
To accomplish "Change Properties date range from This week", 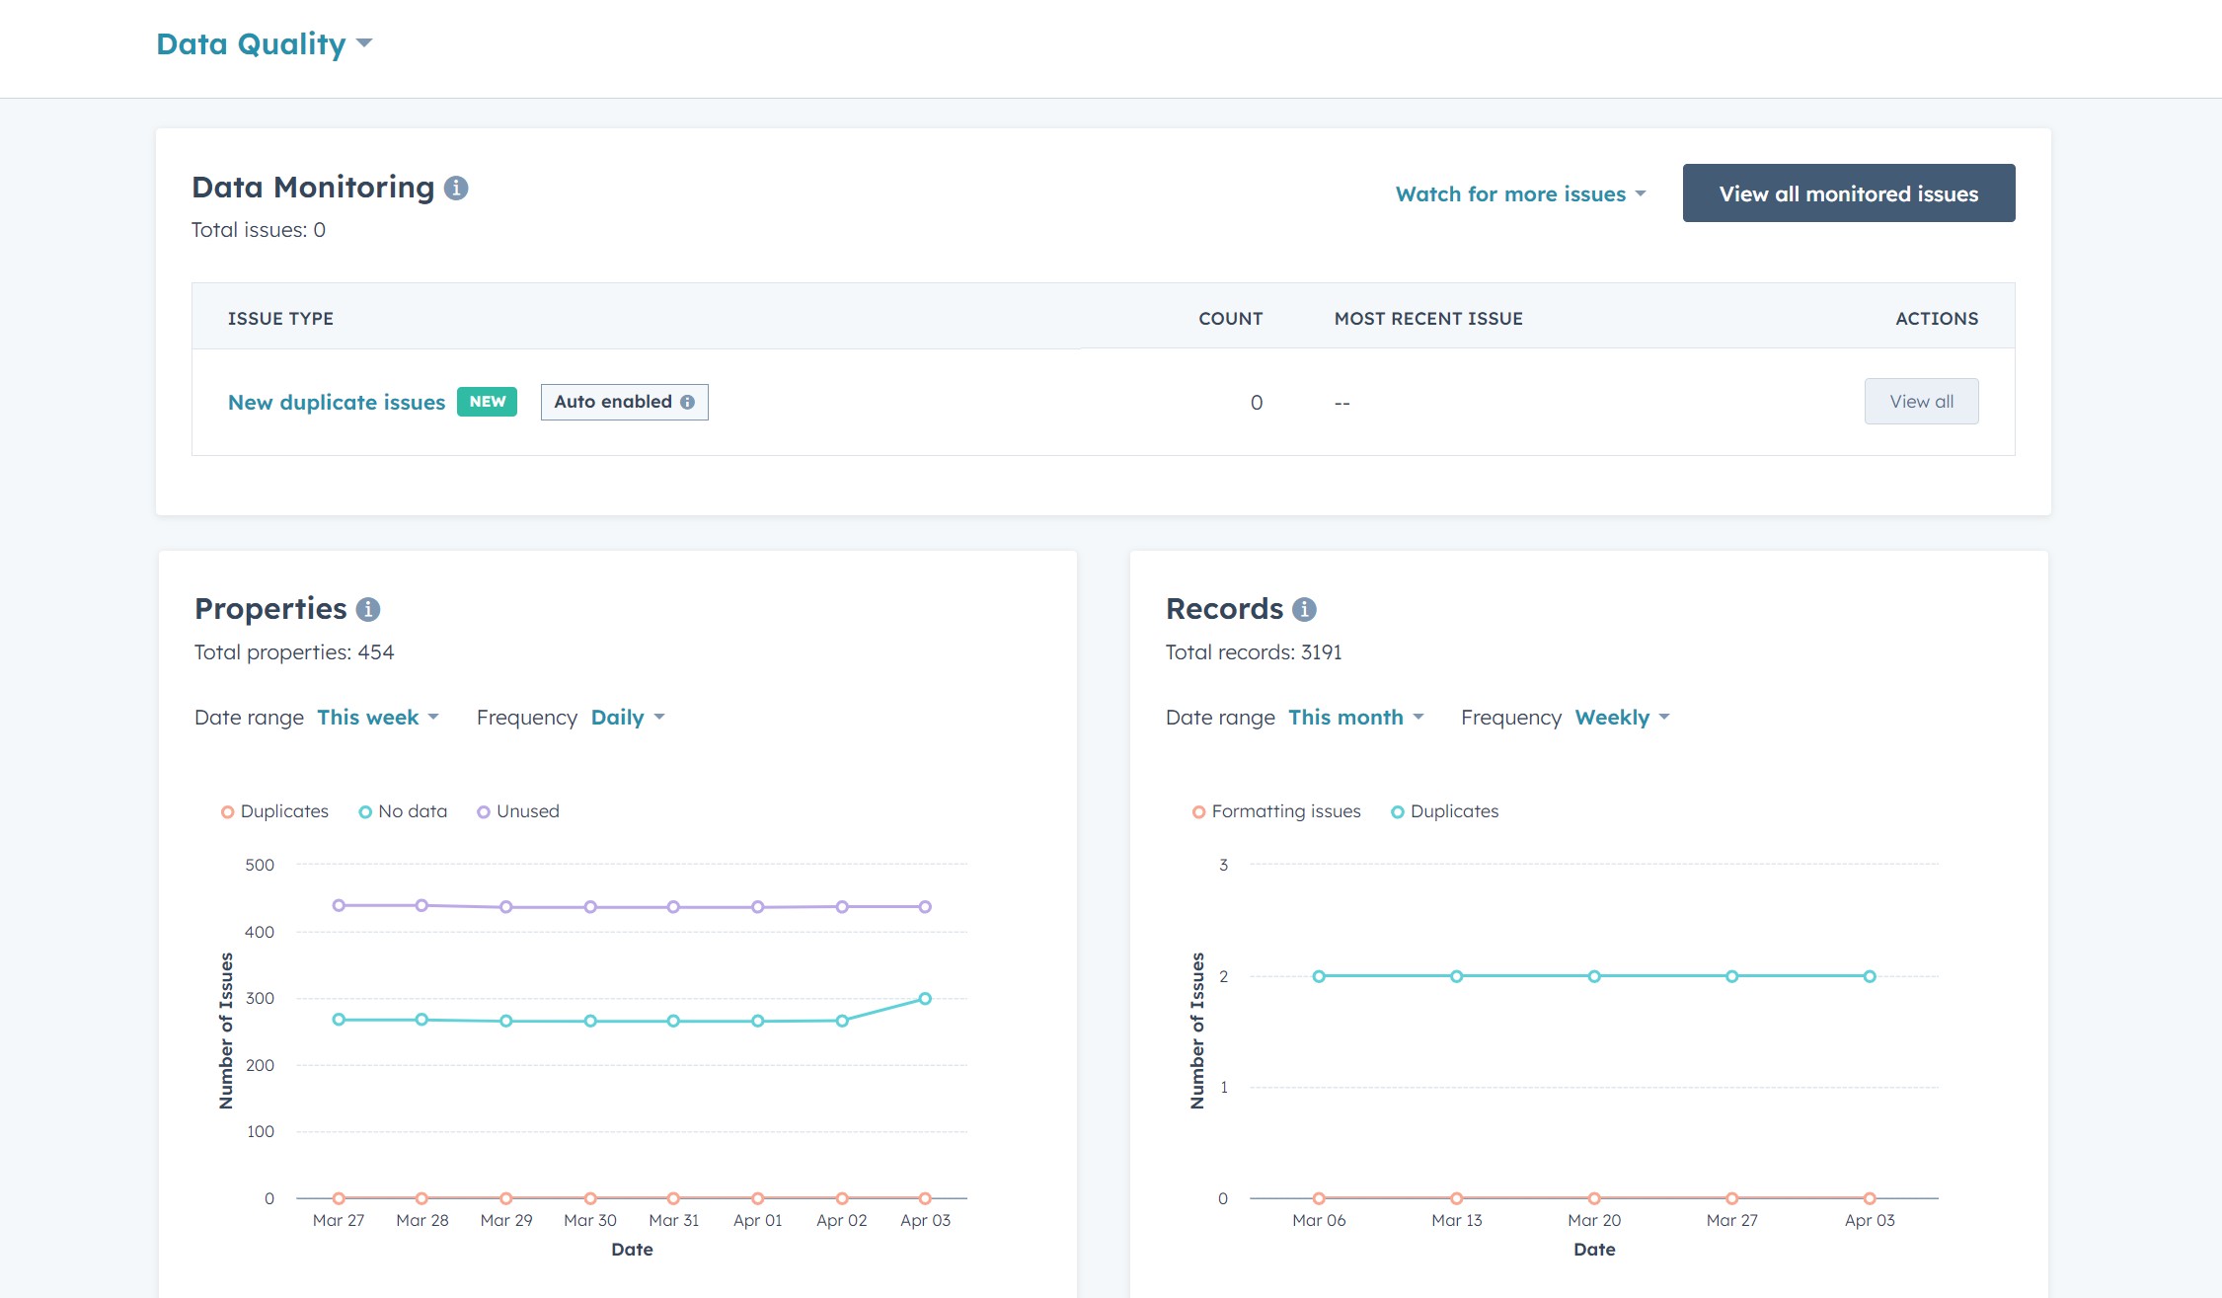I will pyautogui.click(x=377, y=718).
